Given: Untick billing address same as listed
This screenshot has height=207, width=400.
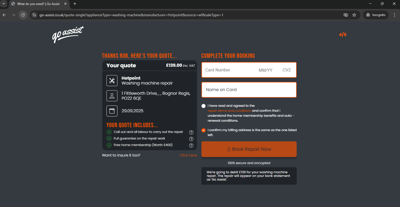Looking at the screenshot, I should point(204,130).
